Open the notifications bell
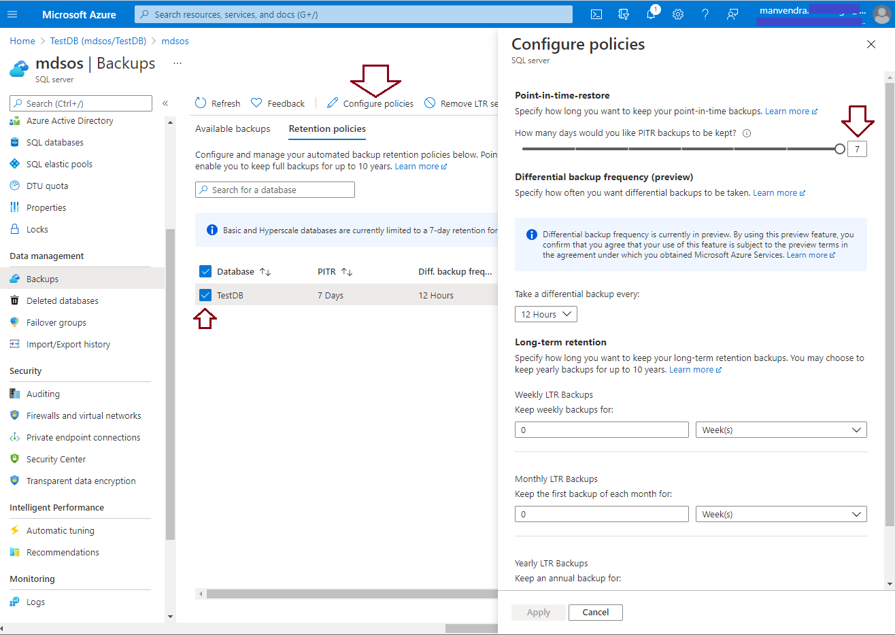Screen dimensions: 895x635 click(651, 14)
